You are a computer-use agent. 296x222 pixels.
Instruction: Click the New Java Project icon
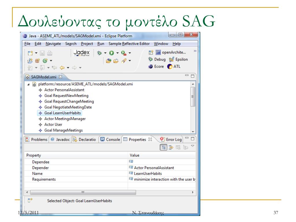tap(30, 61)
